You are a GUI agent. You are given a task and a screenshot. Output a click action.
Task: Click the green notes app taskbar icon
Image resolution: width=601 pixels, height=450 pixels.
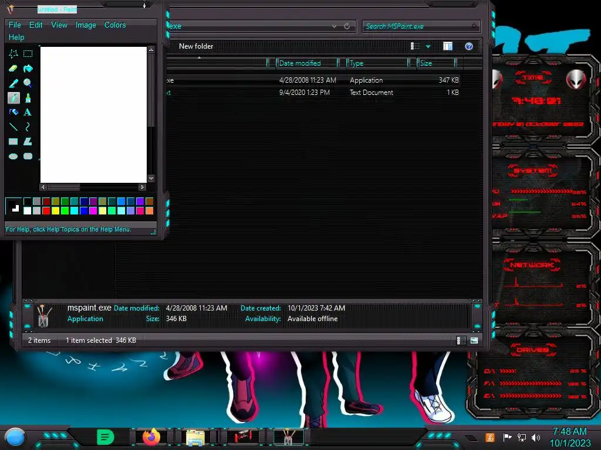pyautogui.click(x=106, y=437)
